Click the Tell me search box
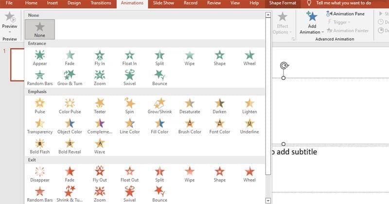Screen dimensions: 389x204 tap(343, 3)
